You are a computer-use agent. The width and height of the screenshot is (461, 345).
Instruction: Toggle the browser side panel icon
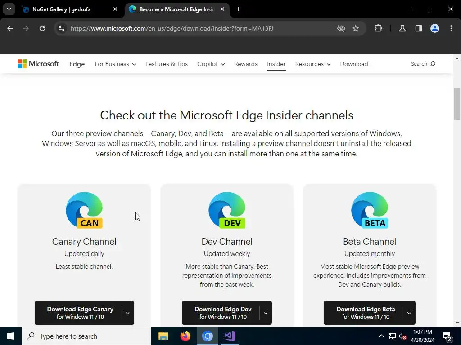(419, 28)
